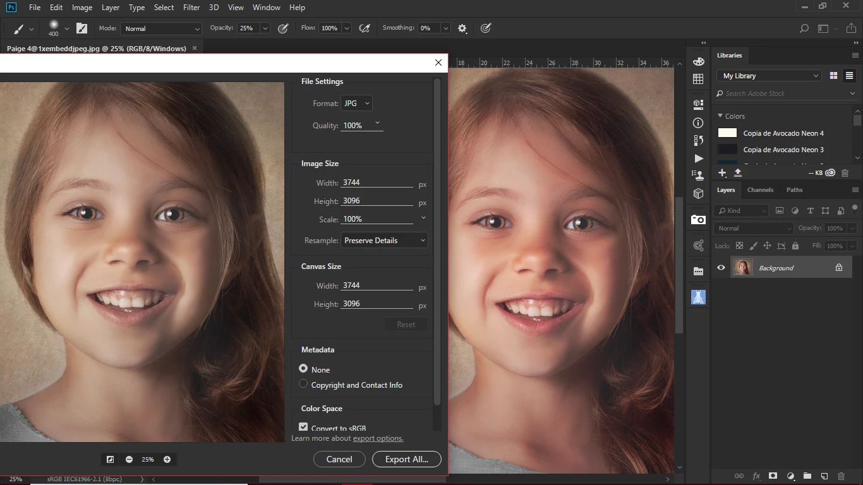Image resolution: width=863 pixels, height=485 pixels.
Task: Expand the My Library dropdown
Action: point(769,76)
